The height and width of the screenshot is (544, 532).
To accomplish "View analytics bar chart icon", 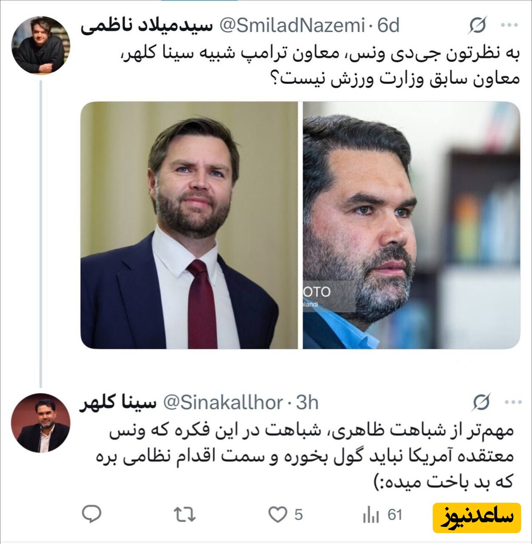I will [371, 515].
